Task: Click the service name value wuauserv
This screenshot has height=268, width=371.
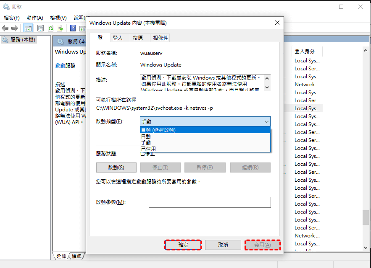Action: coord(151,53)
